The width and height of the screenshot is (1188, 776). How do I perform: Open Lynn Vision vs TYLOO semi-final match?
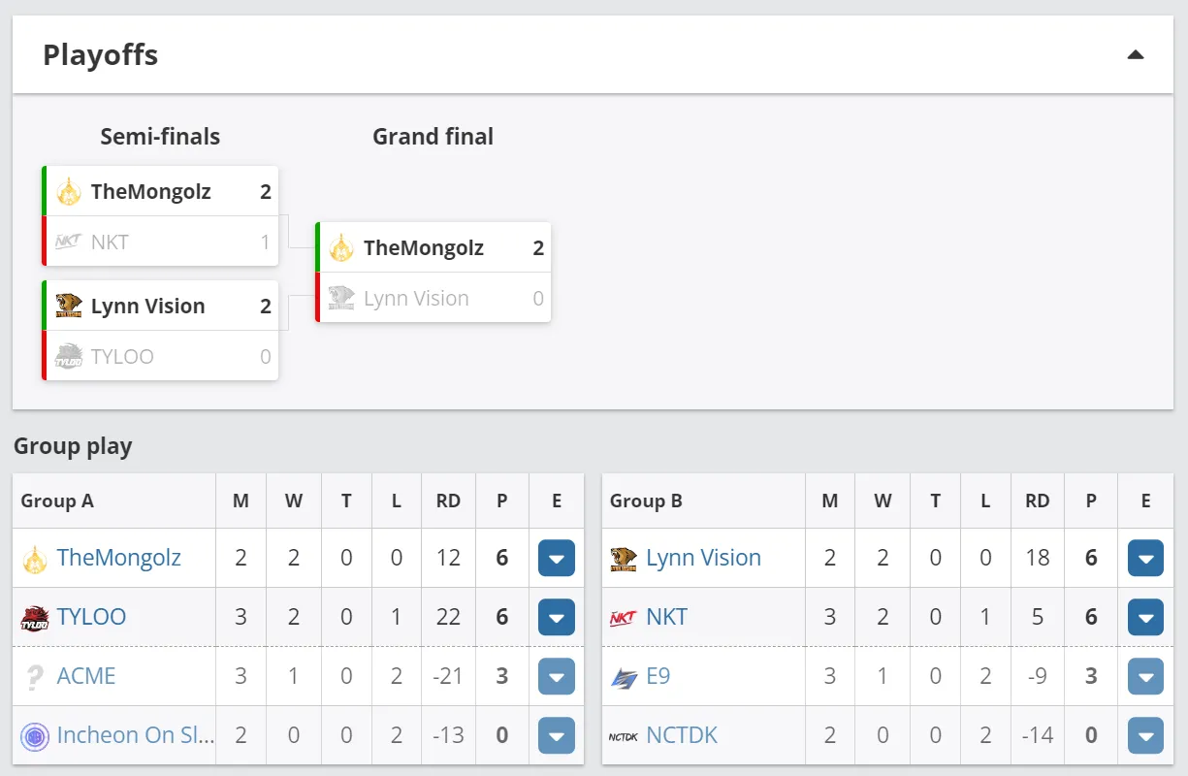click(160, 331)
